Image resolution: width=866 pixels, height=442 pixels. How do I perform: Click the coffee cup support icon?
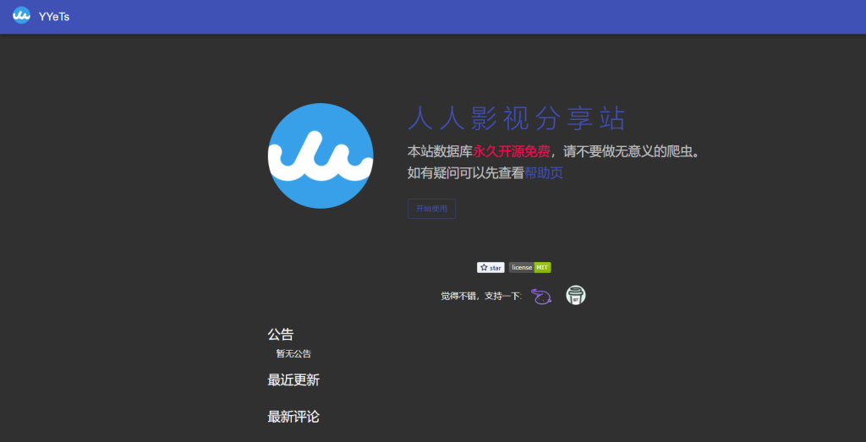[575, 295]
